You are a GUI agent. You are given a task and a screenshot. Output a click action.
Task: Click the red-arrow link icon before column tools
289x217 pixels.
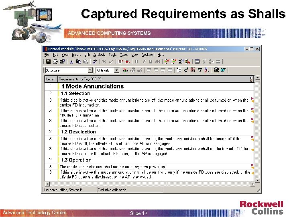pyautogui.click(x=187, y=61)
